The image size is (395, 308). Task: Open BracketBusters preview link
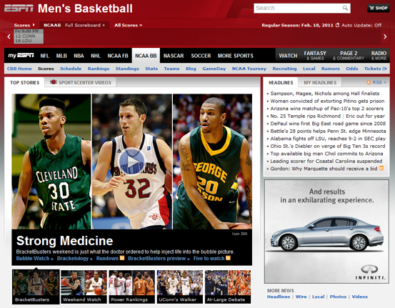coord(159,258)
